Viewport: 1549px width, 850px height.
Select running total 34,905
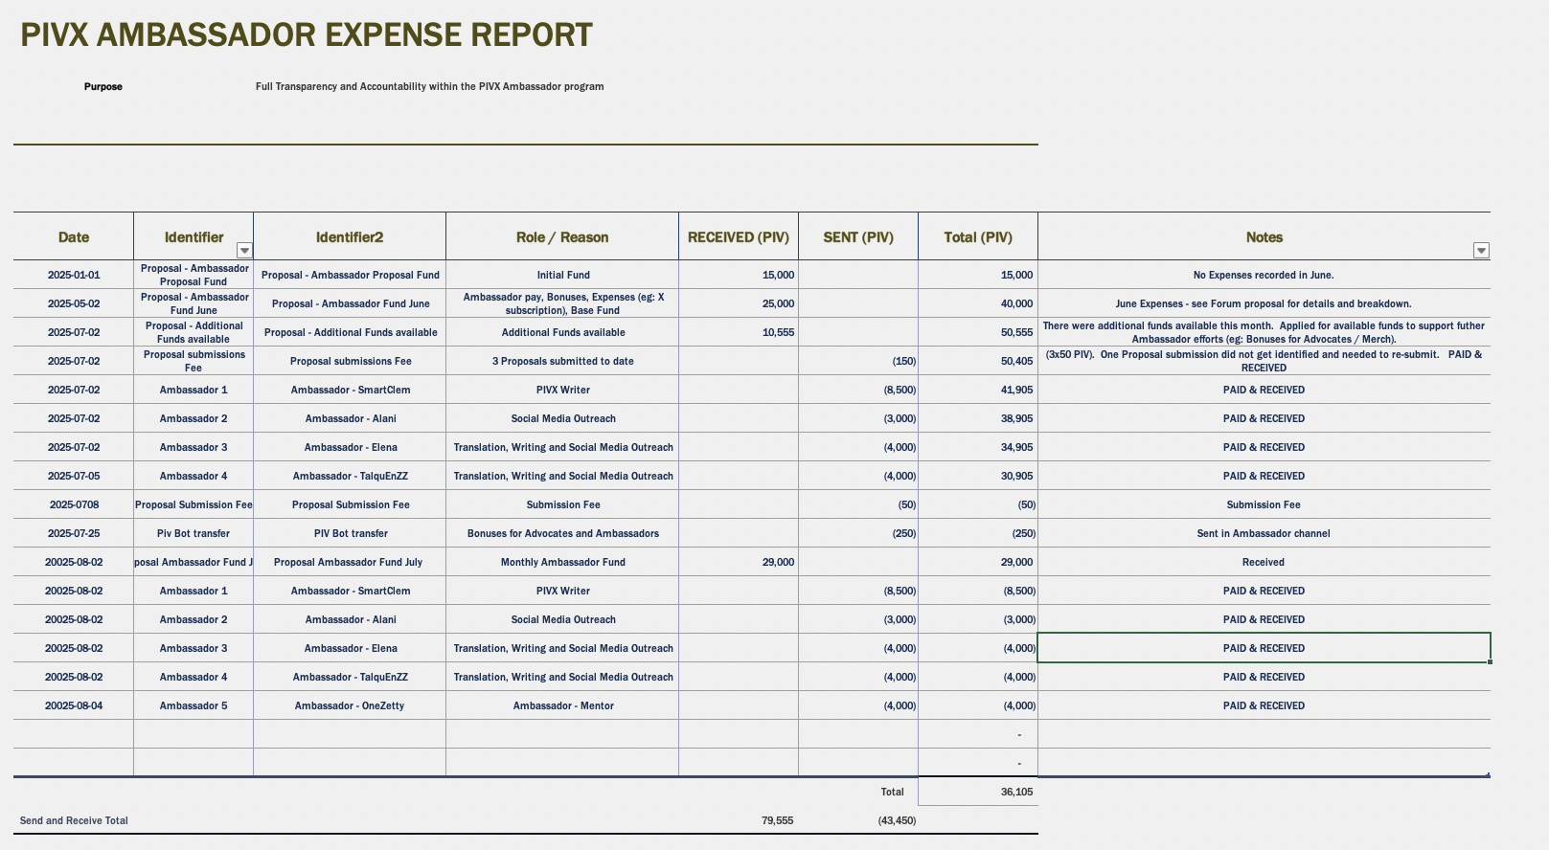click(x=978, y=447)
